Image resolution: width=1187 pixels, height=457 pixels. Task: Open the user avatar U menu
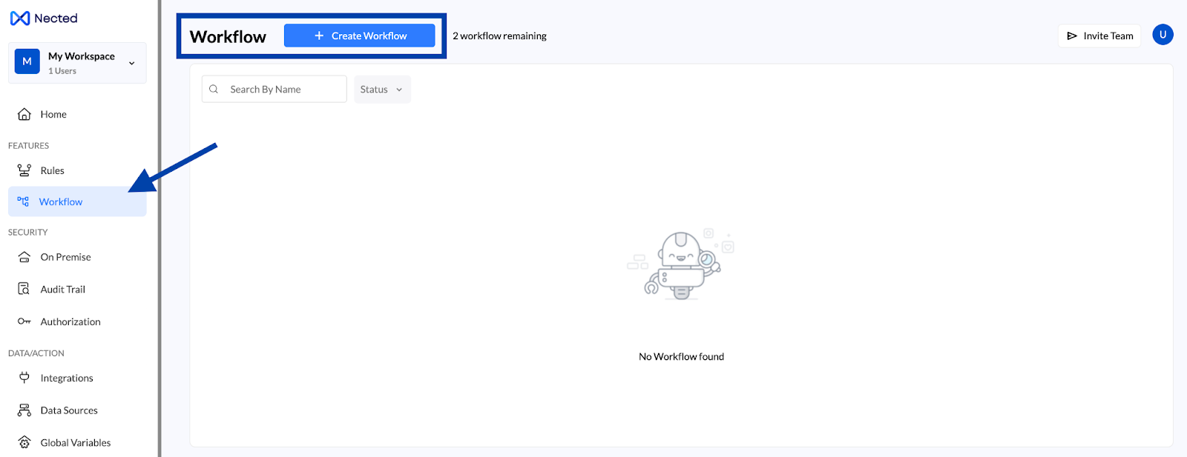click(x=1163, y=35)
